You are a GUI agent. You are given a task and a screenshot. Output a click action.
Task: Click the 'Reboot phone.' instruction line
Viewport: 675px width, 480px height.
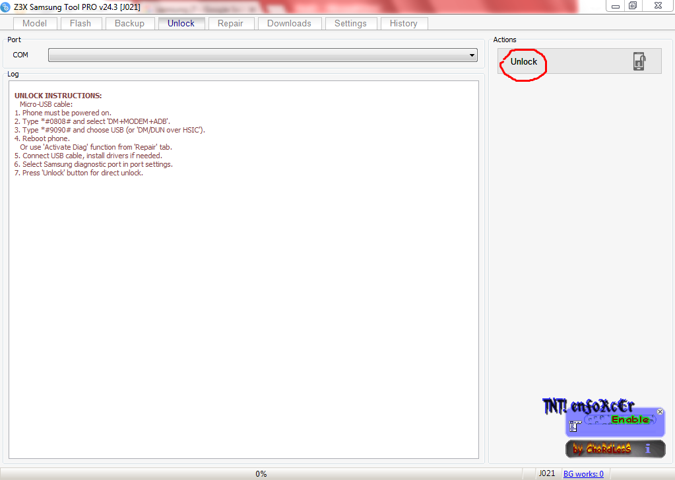tap(42, 138)
